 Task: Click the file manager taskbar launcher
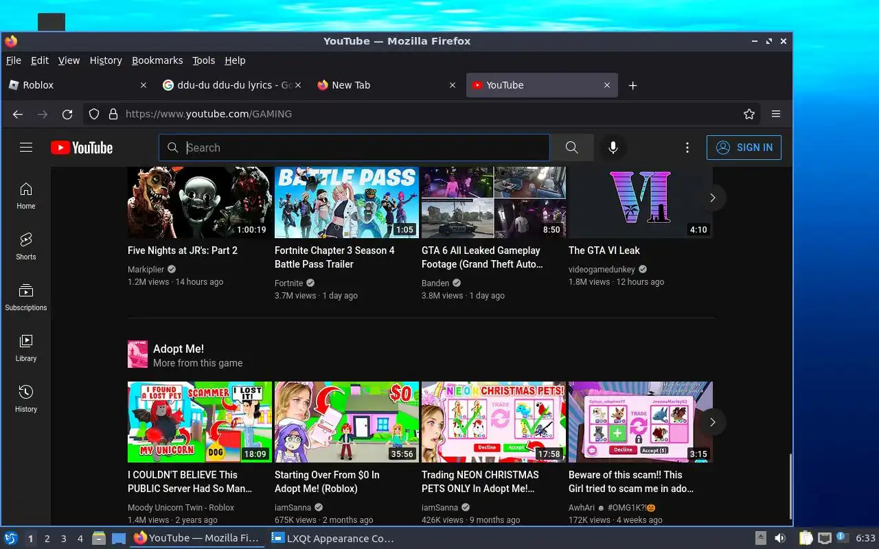[x=99, y=538]
